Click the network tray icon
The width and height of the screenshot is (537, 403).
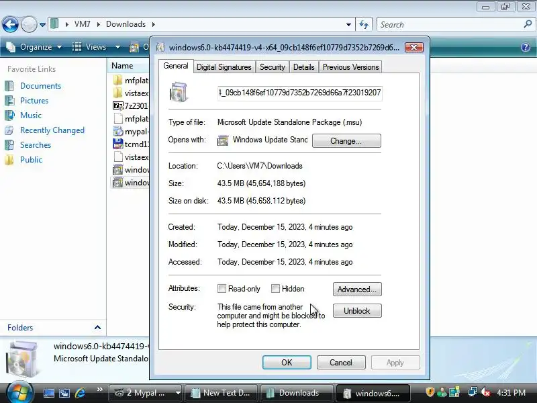(x=473, y=392)
